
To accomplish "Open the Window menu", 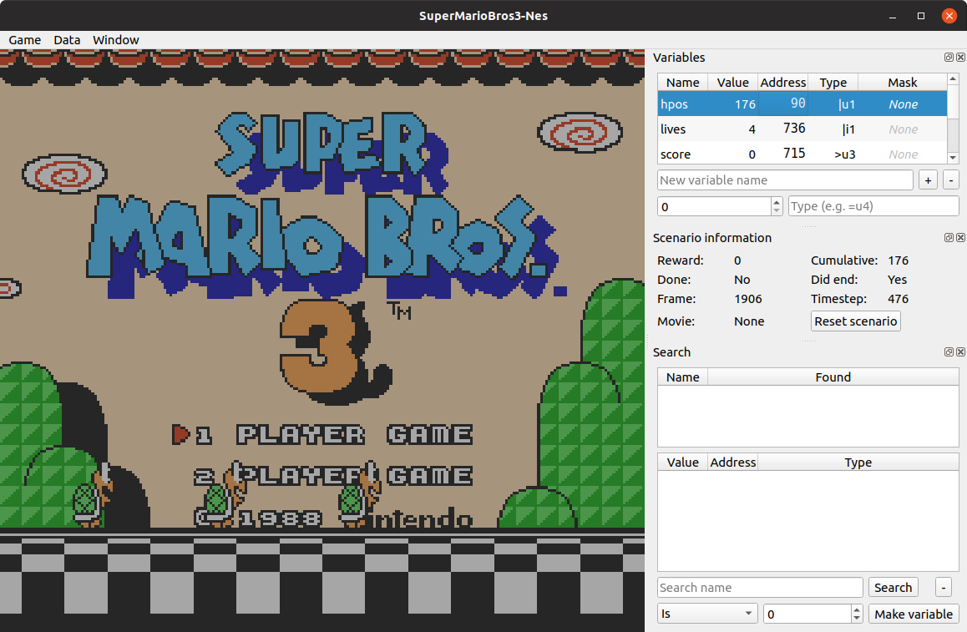I will pos(116,40).
